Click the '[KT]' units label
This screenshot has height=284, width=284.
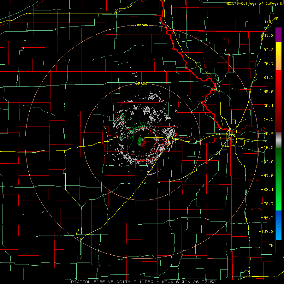coord(269,22)
